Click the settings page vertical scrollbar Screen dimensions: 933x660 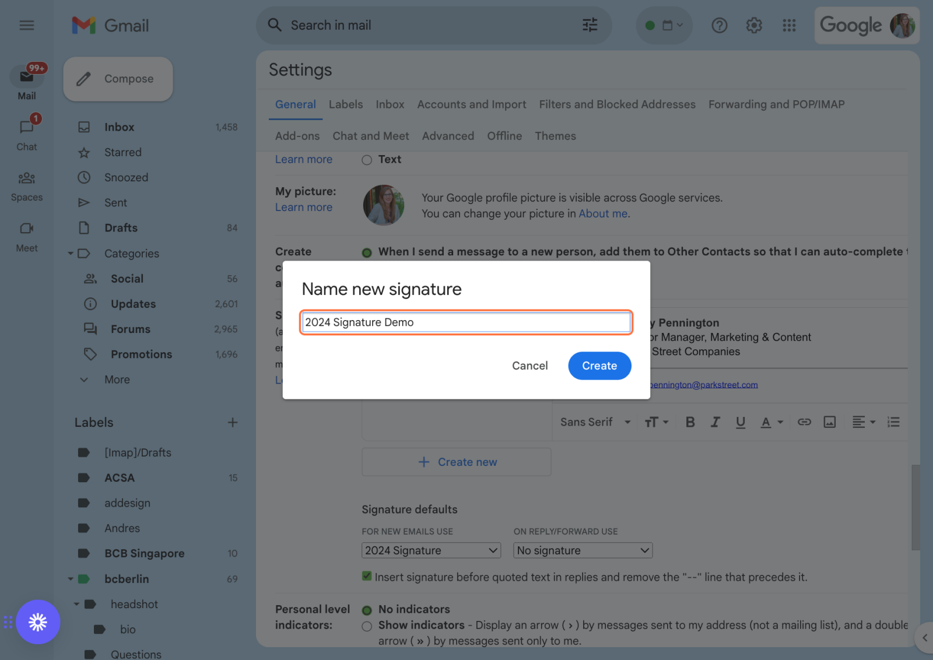[x=916, y=507]
